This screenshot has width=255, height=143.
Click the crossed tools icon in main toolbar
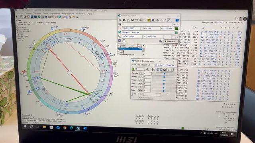coord(70,17)
